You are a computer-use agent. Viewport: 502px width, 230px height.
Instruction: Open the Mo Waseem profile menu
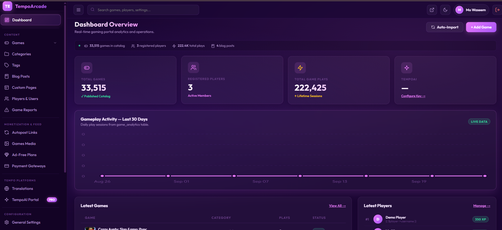pyautogui.click(x=471, y=10)
